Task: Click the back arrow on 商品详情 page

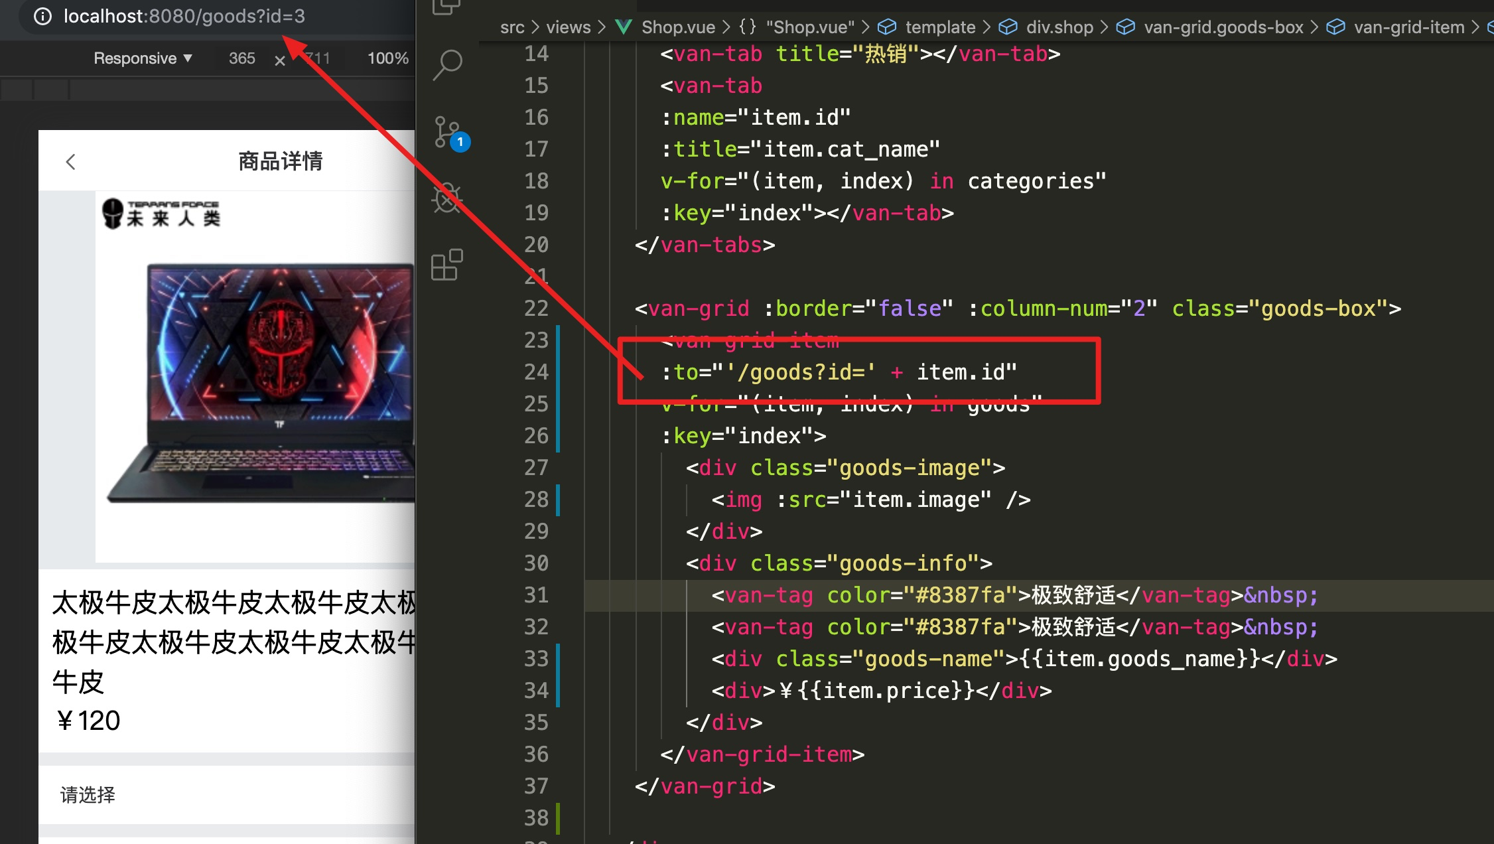Action: click(71, 161)
